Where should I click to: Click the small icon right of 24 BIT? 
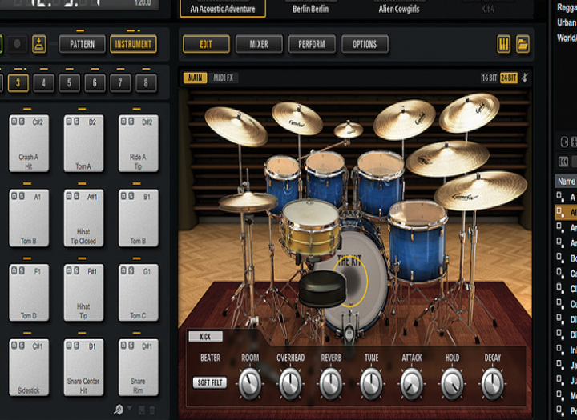[x=525, y=78]
